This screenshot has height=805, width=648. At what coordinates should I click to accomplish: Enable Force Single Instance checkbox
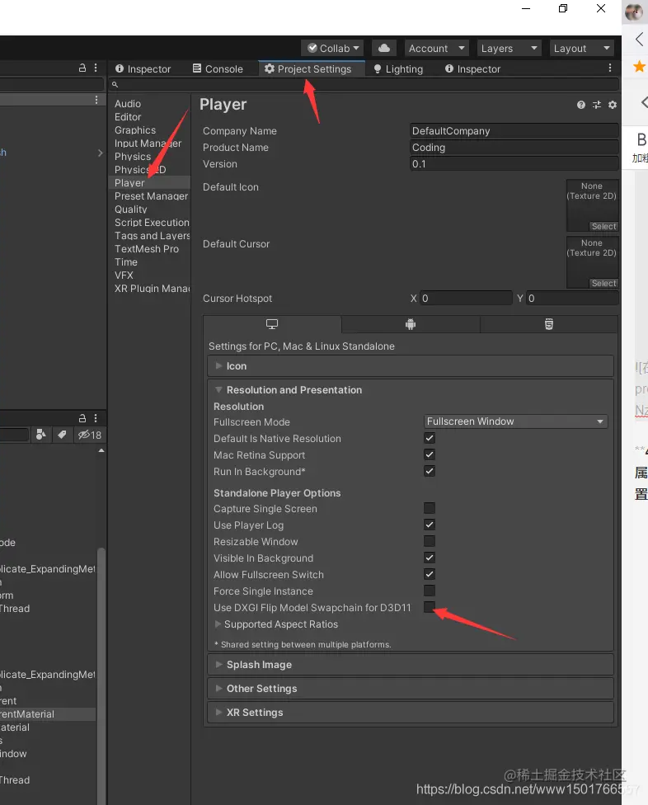(x=430, y=591)
